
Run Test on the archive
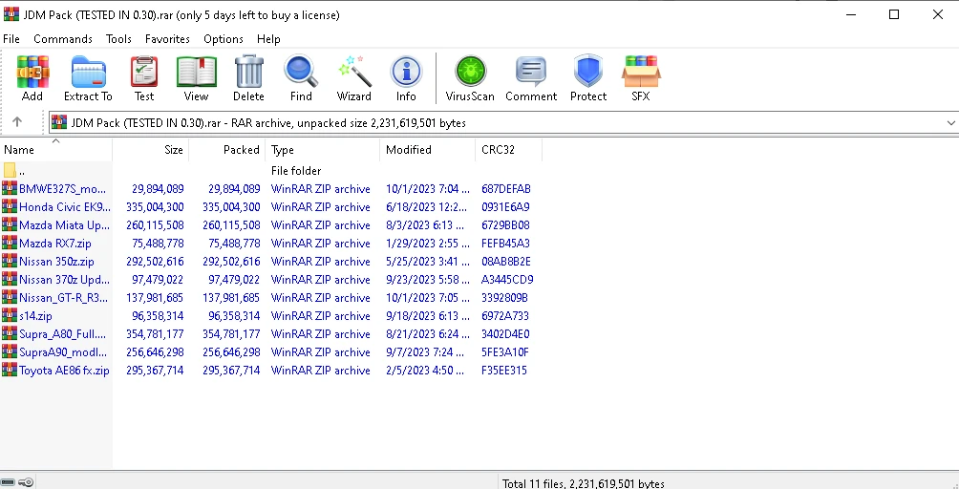pyautogui.click(x=144, y=78)
